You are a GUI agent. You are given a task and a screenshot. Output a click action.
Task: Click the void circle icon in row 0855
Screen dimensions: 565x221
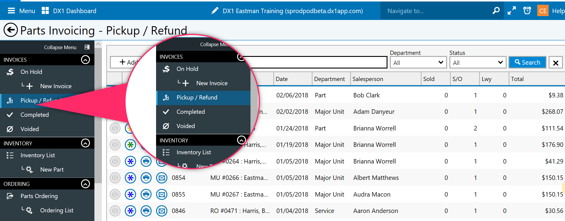(x=115, y=194)
